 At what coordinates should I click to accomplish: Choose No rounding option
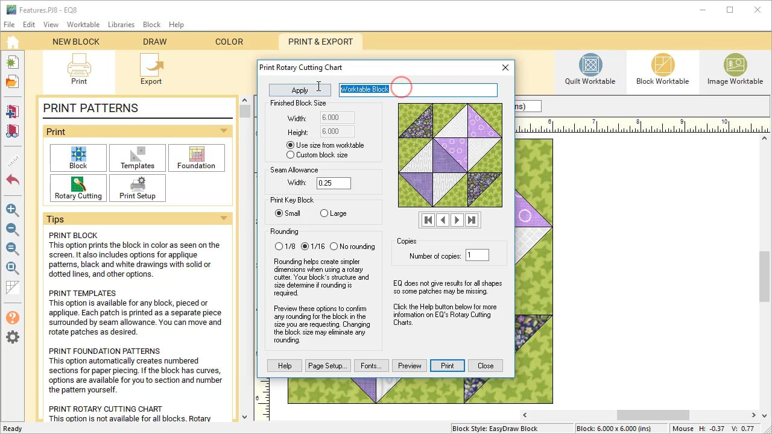(352, 247)
